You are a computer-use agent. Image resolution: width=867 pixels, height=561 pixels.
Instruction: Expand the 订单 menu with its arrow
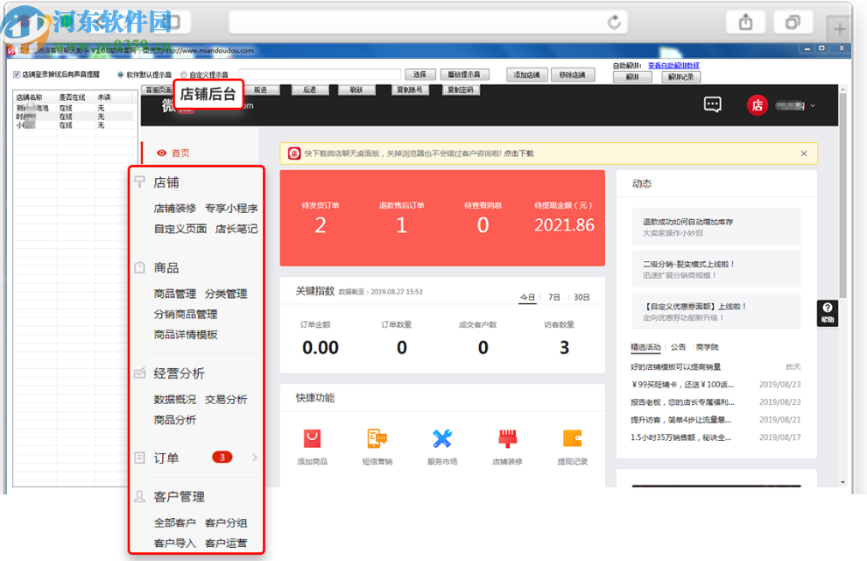[x=255, y=456]
